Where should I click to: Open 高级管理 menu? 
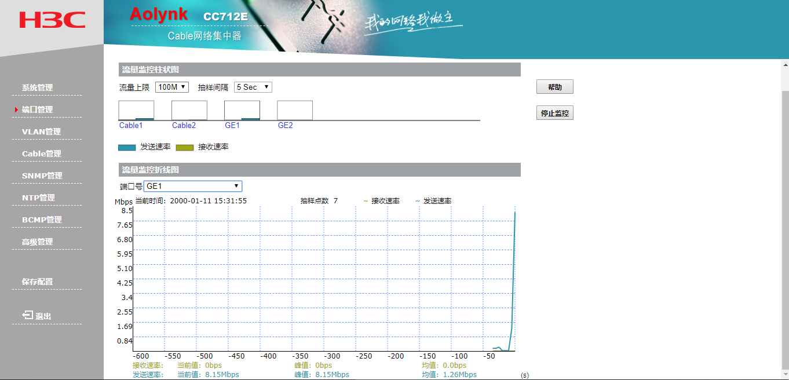tap(37, 242)
